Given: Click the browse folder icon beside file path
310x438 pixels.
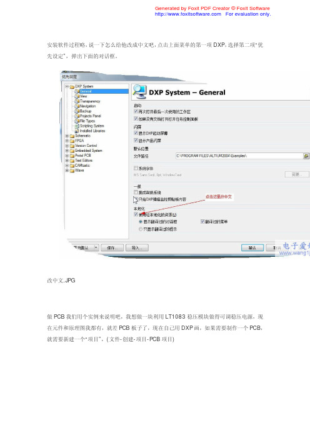Looking at the screenshot, I should 306,156.
